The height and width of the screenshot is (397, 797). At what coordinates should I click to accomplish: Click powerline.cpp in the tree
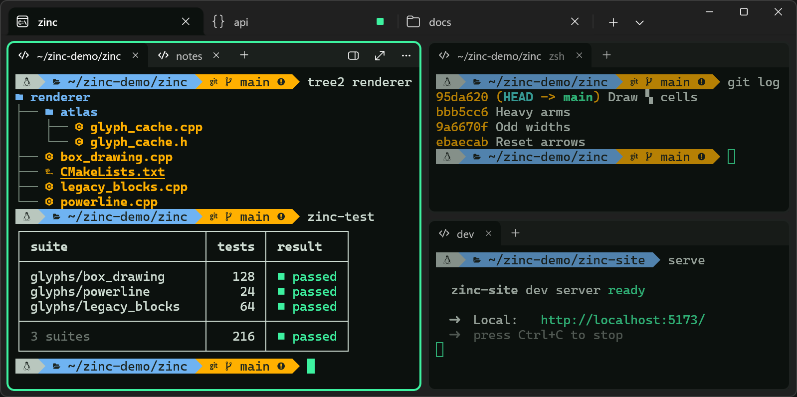tap(109, 202)
